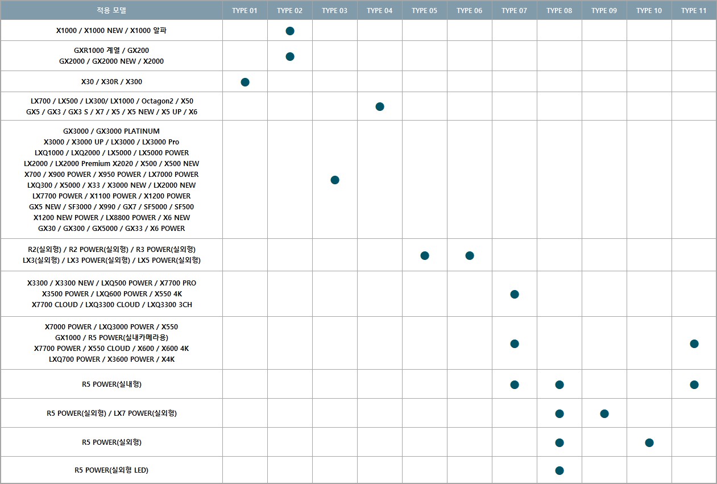Click the TYPE 02 dot in the X1000 row
717x484 pixels.
click(x=290, y=31)
